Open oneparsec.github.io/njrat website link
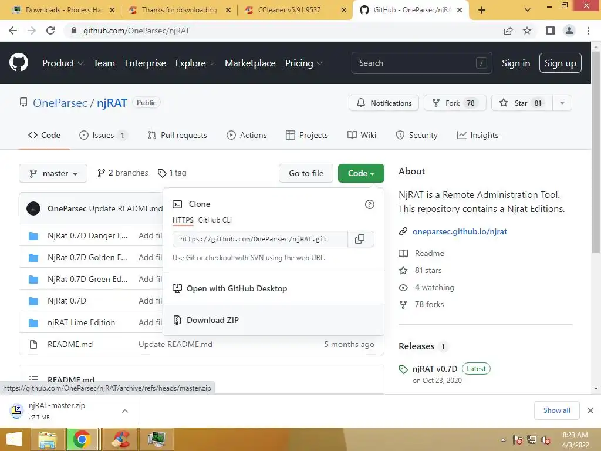The image size is (601, 451). pyautogui.click(x=460, y=231)
